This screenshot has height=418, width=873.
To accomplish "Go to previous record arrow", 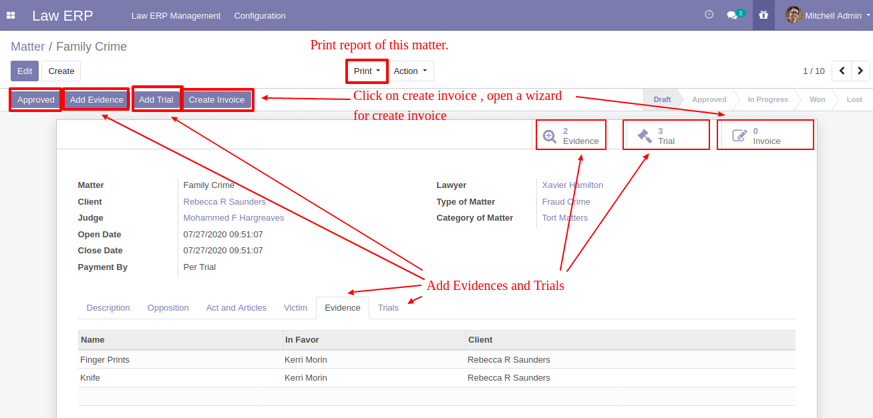I will (842, 71).
